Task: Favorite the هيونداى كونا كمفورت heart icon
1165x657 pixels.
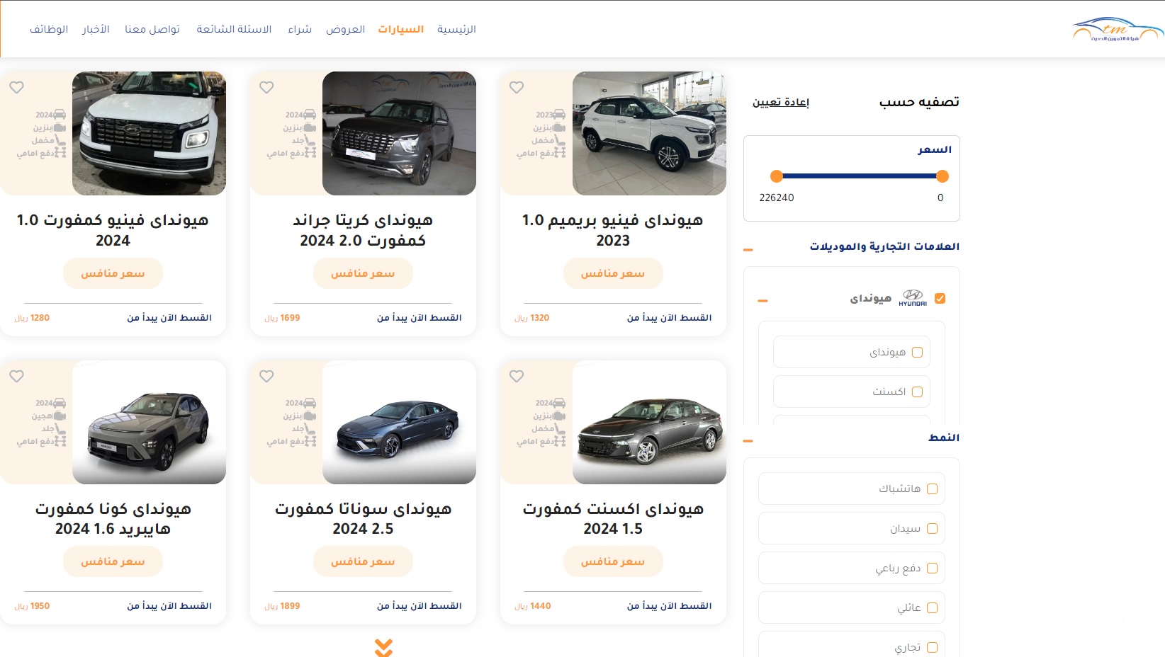Action: click(17, 376)
